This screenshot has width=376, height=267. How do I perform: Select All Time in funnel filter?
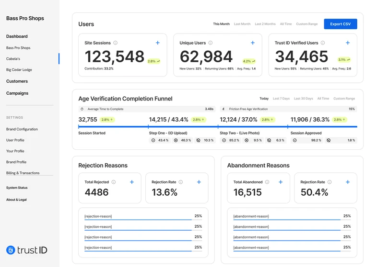323,99
